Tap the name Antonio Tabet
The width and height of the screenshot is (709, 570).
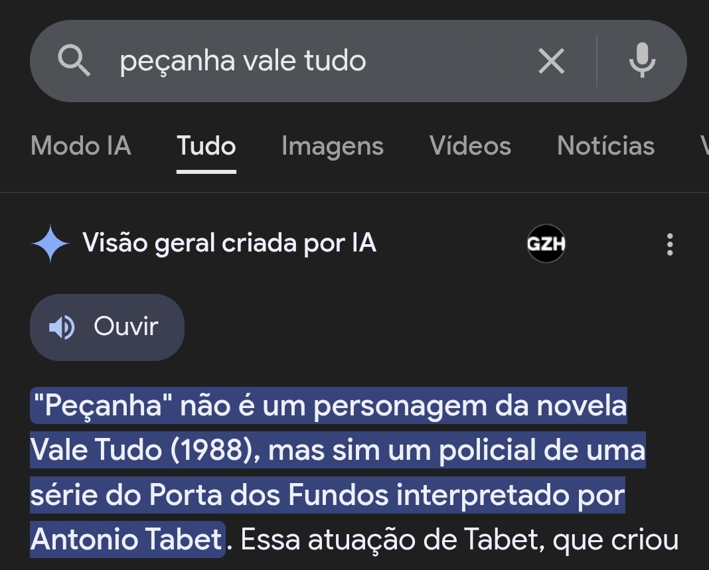(x=126, y=540)
